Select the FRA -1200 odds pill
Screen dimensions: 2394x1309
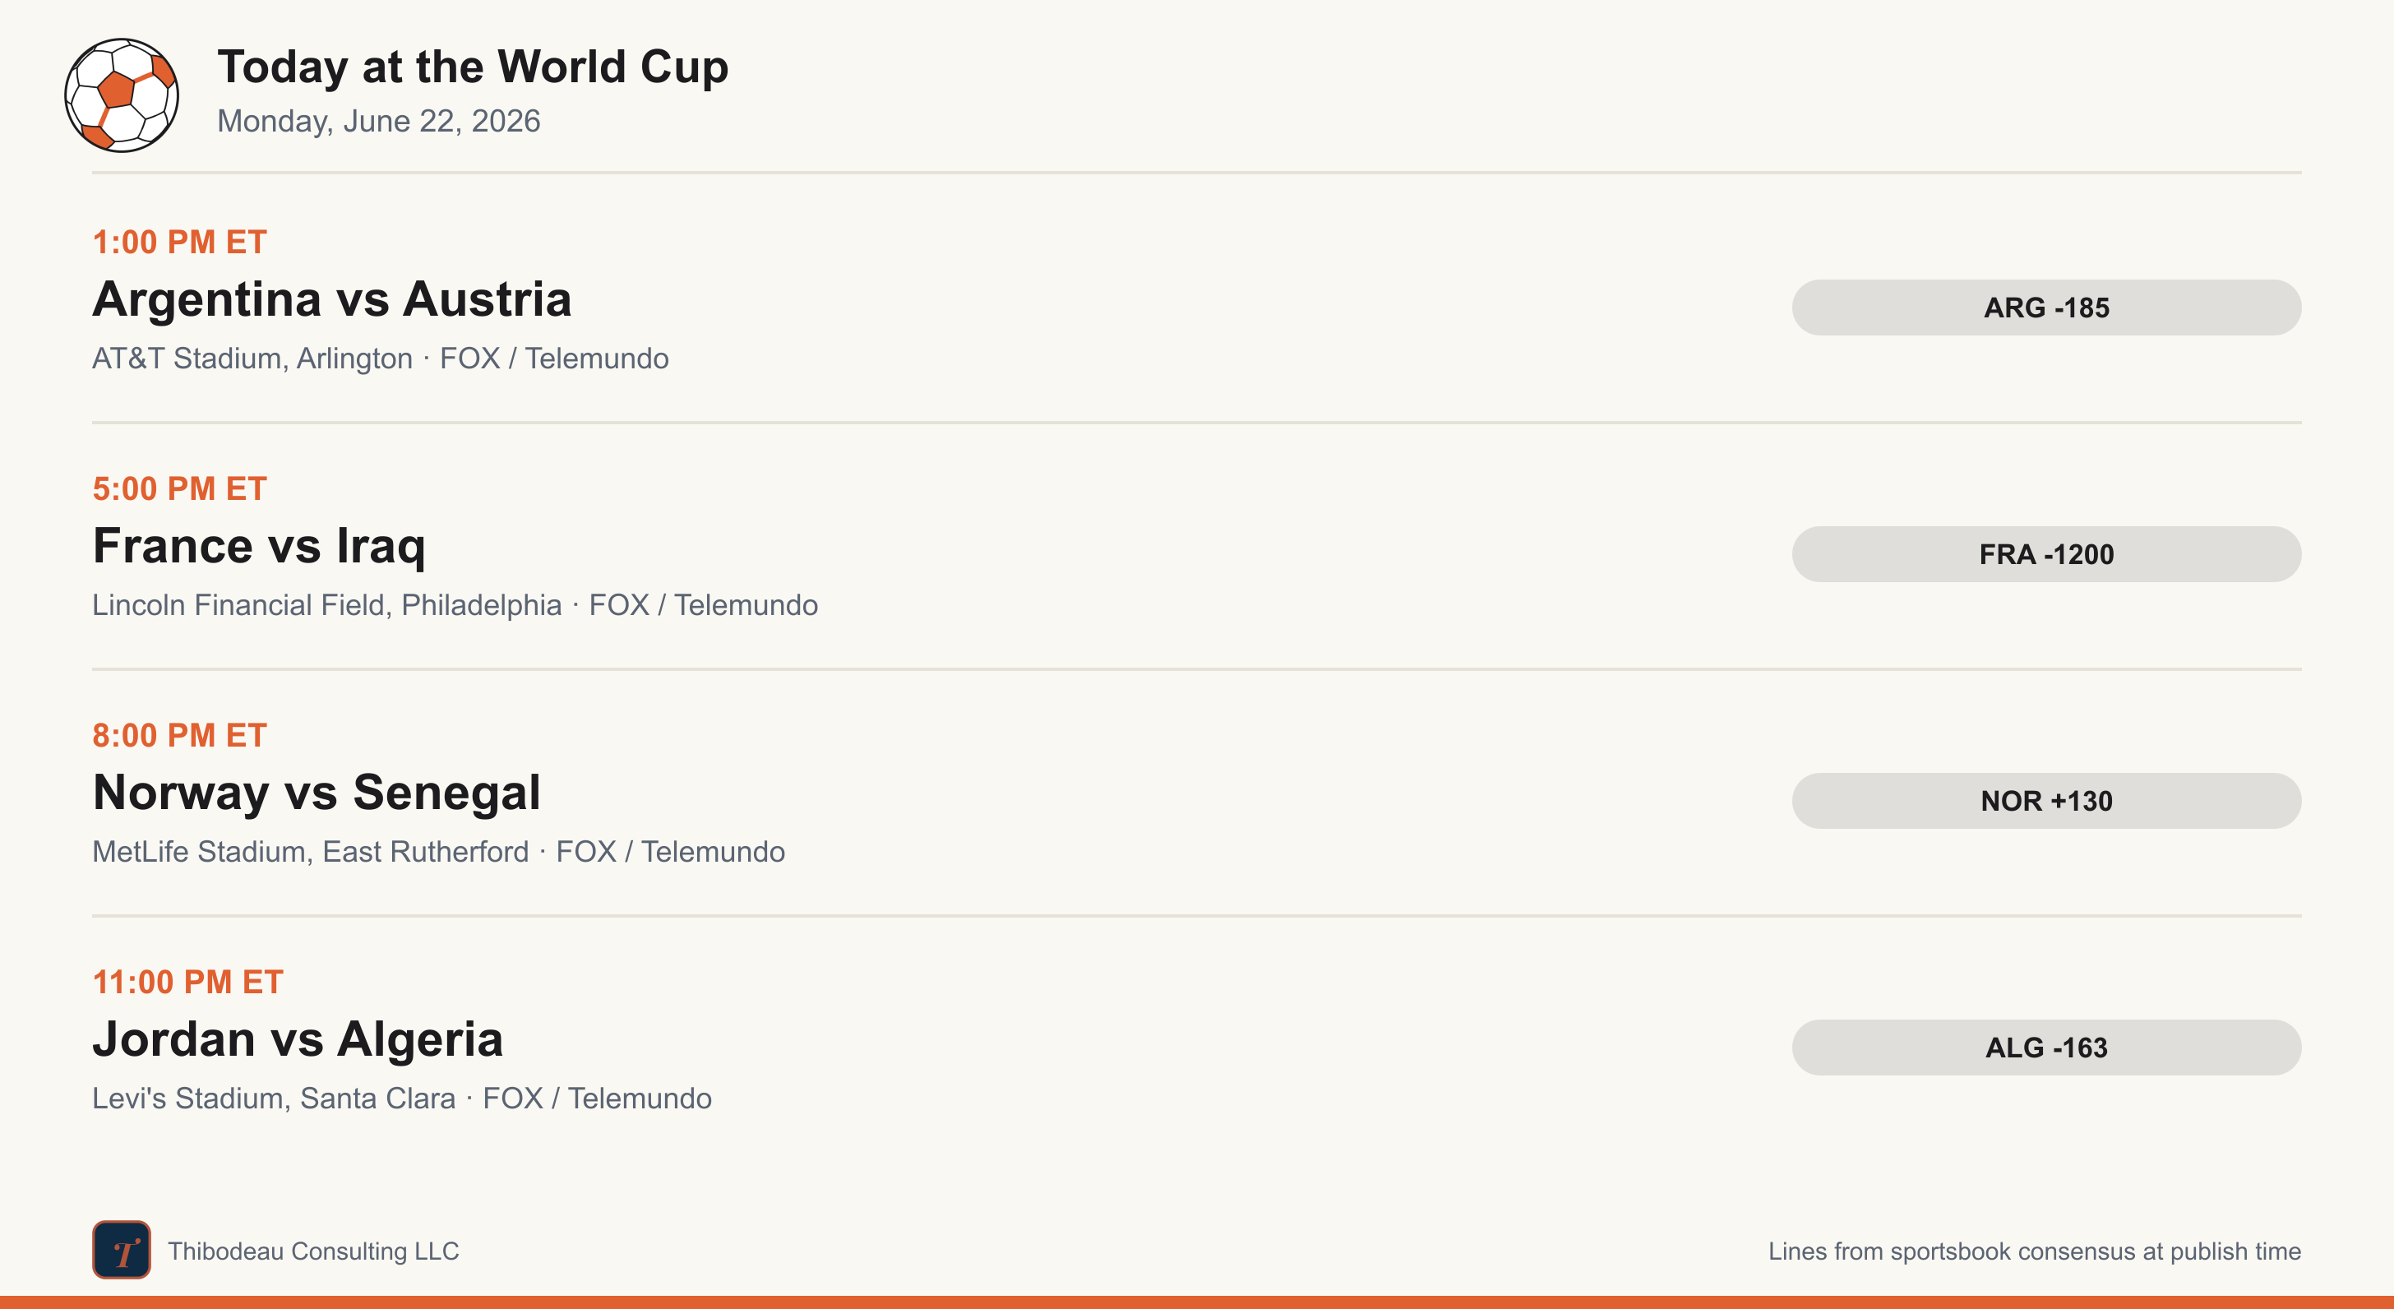pos(2046,554)
